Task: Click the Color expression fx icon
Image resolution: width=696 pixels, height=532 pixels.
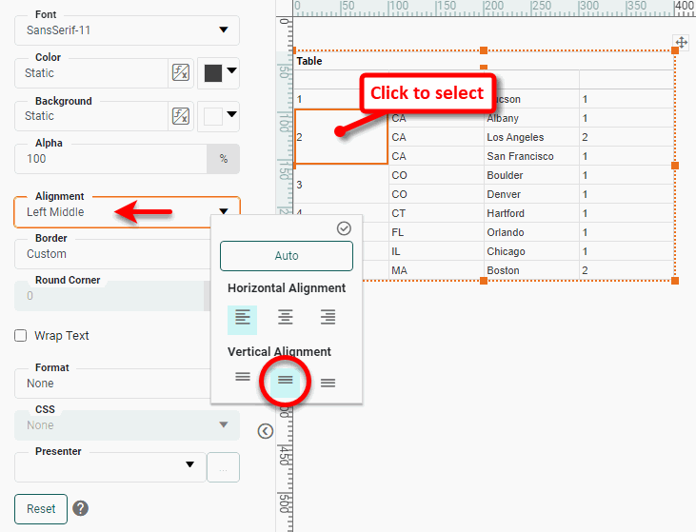Action: point(180,73)
